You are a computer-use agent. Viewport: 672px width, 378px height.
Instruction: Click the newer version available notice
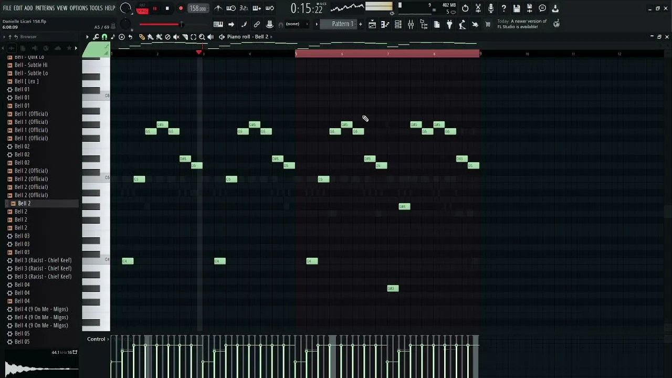pyautogui.click(x=522, y=24)
